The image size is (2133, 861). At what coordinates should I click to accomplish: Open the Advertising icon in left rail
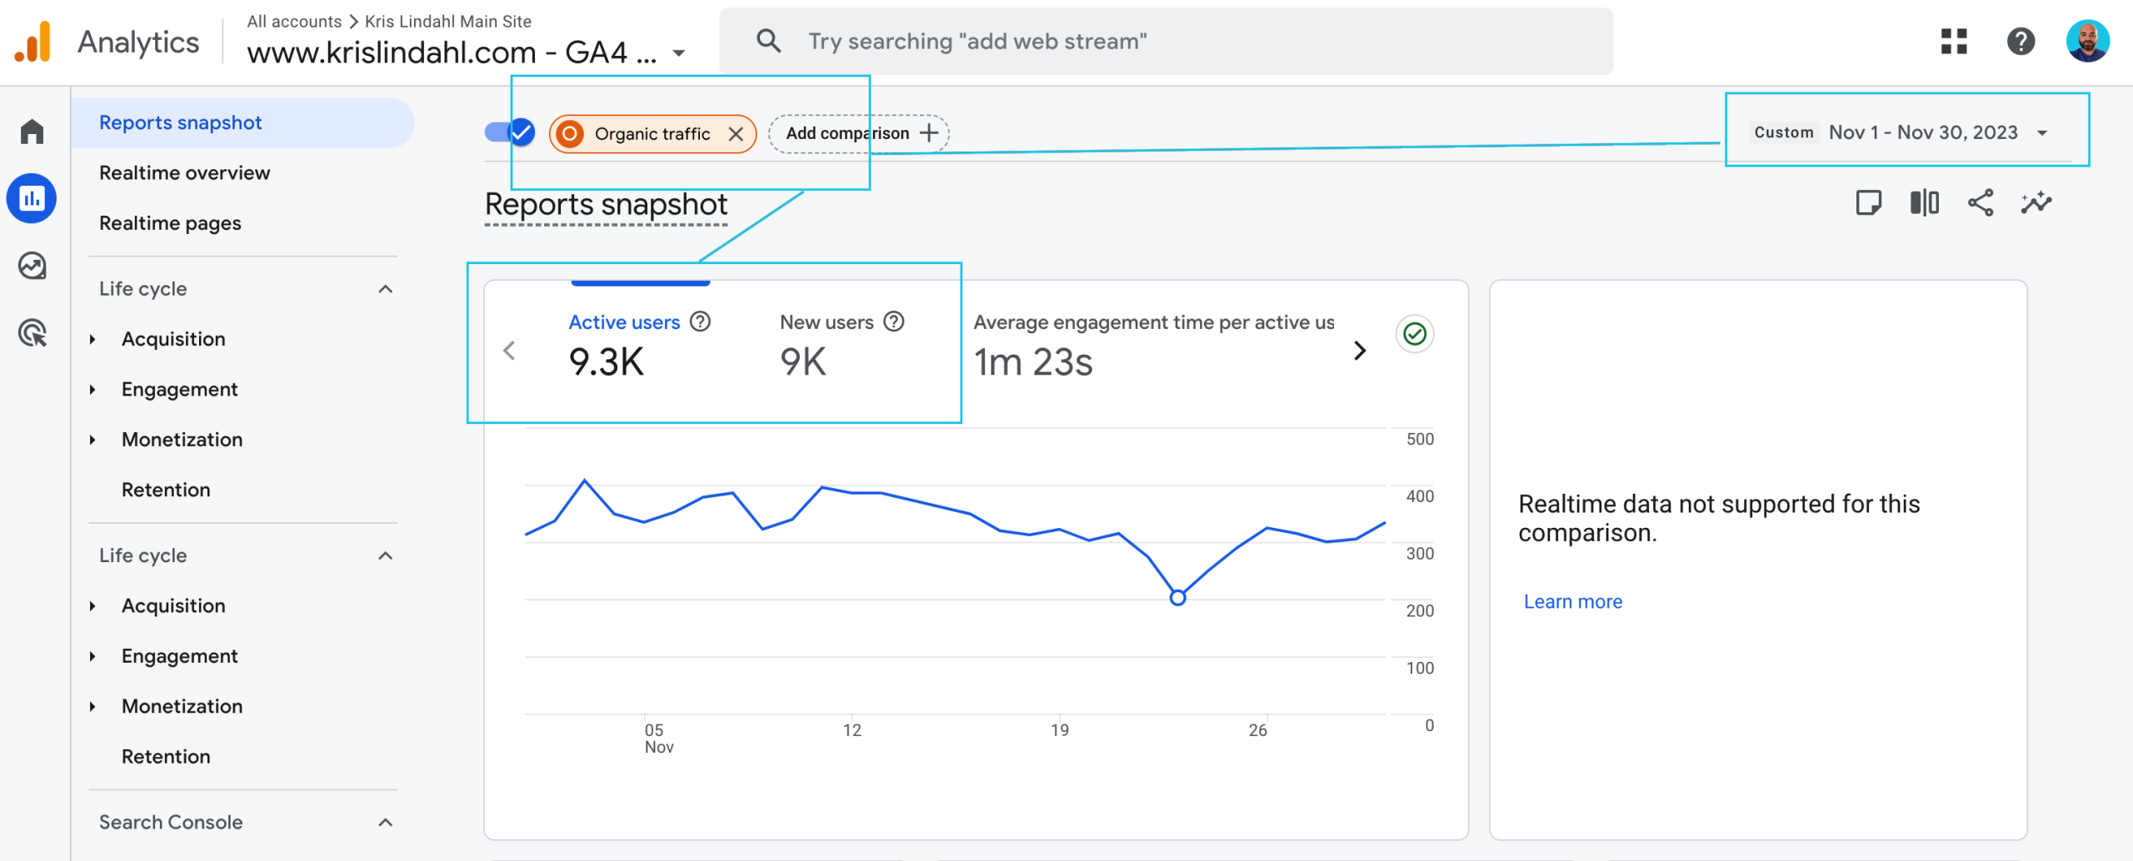32,334
